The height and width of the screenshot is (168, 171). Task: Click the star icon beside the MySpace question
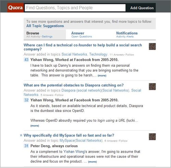point(21,135)
